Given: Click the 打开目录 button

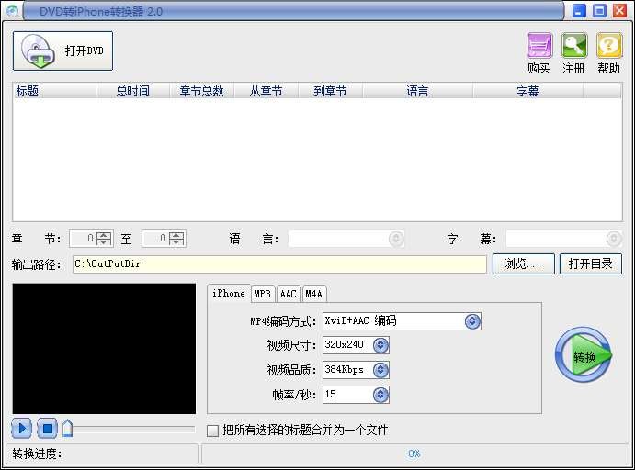Looking at the screenshot, I should pos(591,264).
